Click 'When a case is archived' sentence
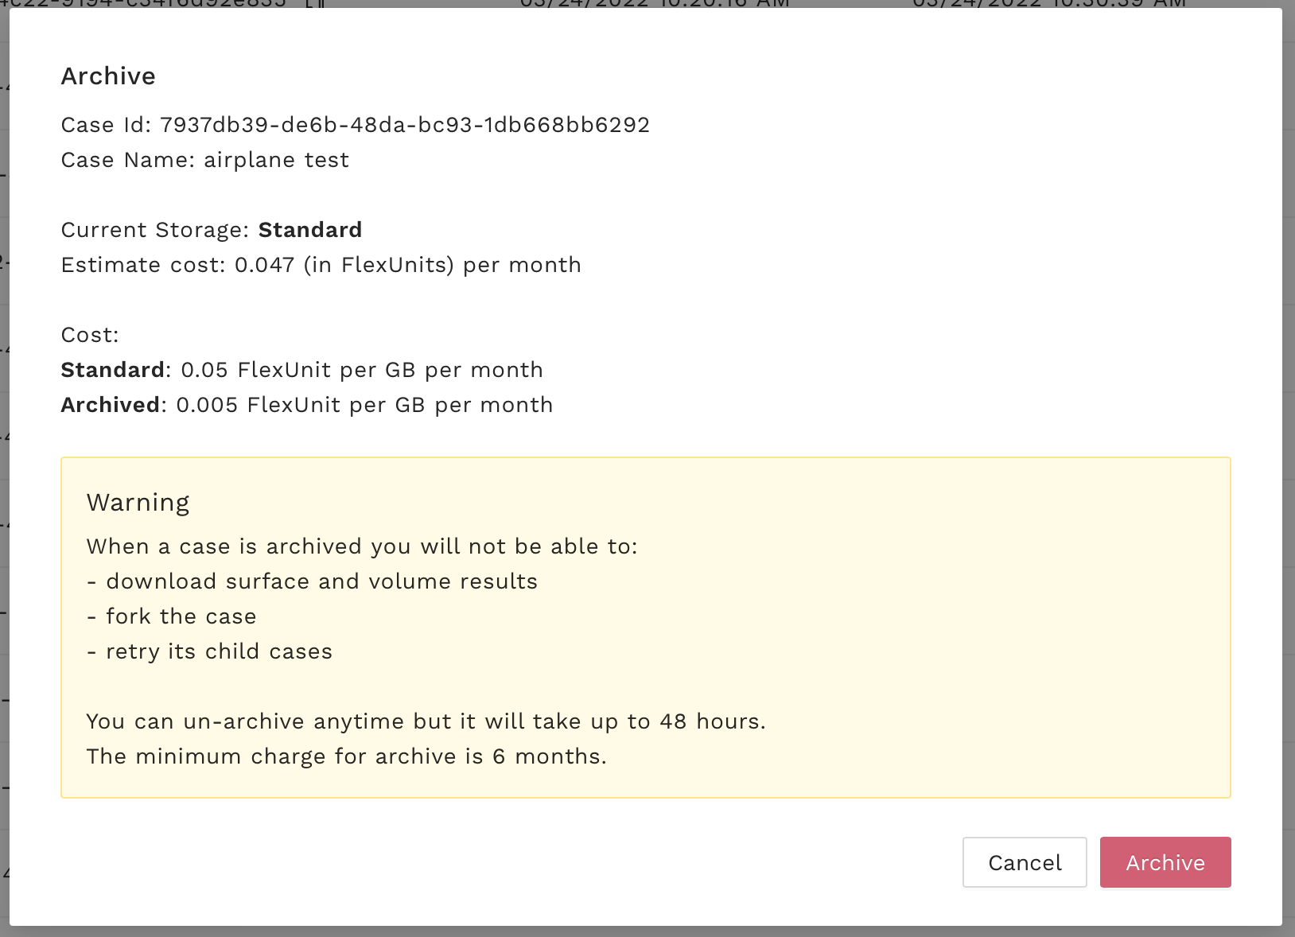This screenshot has width=1295, height=937. [x=362, y=546]
